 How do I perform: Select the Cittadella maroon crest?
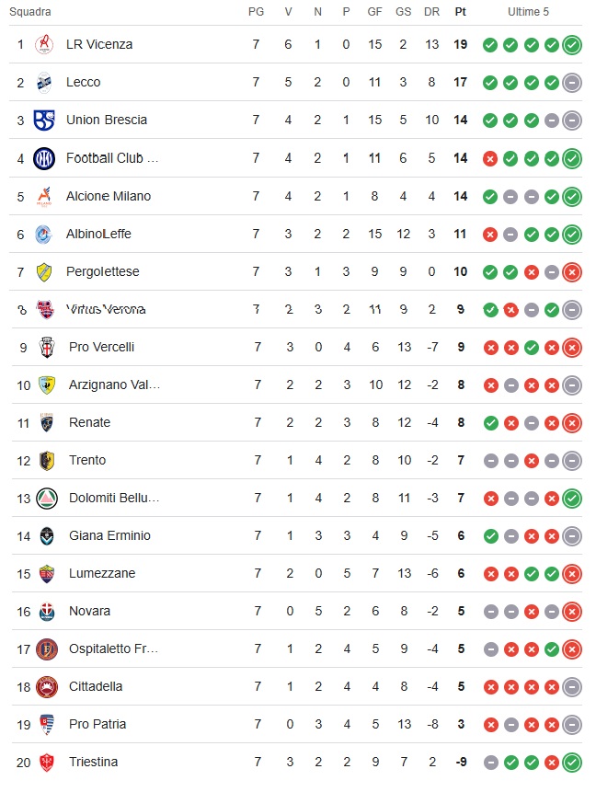coord(47,687)
